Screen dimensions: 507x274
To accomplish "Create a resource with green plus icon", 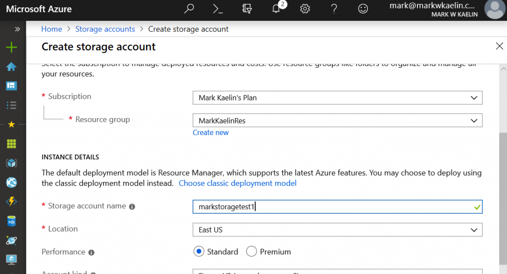I will 11,47.
